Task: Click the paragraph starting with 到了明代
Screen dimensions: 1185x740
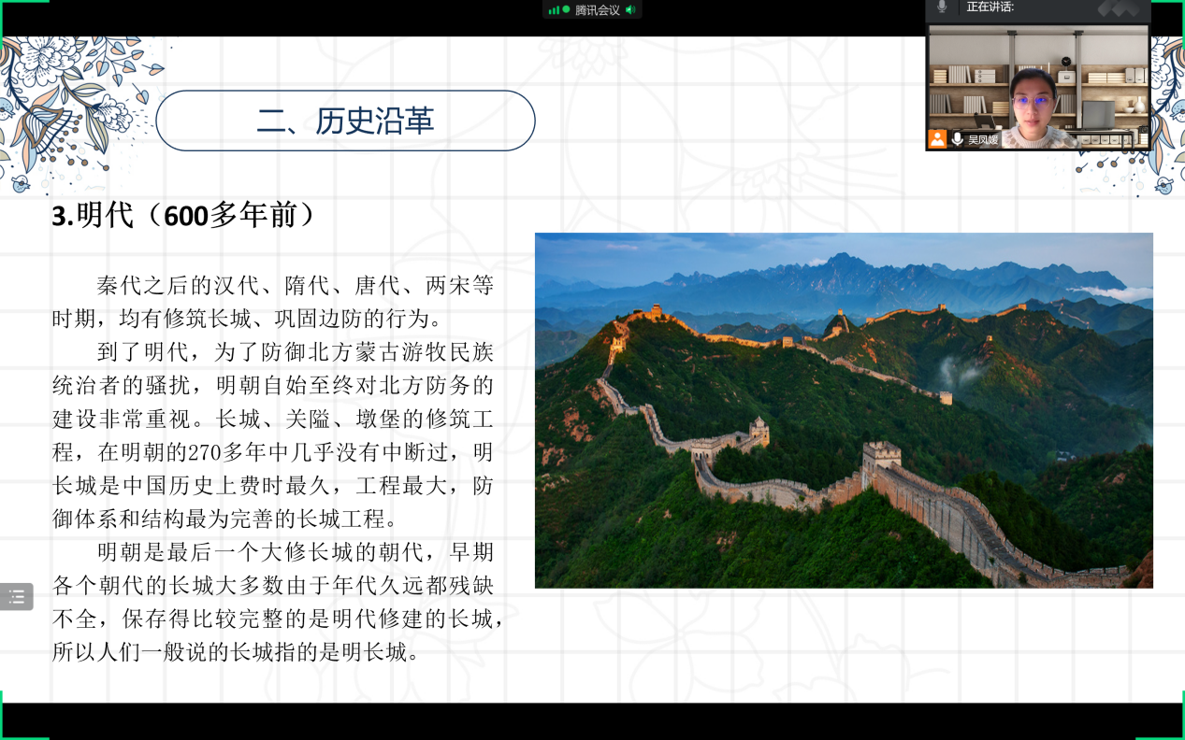Action: [x=272, y=435]
